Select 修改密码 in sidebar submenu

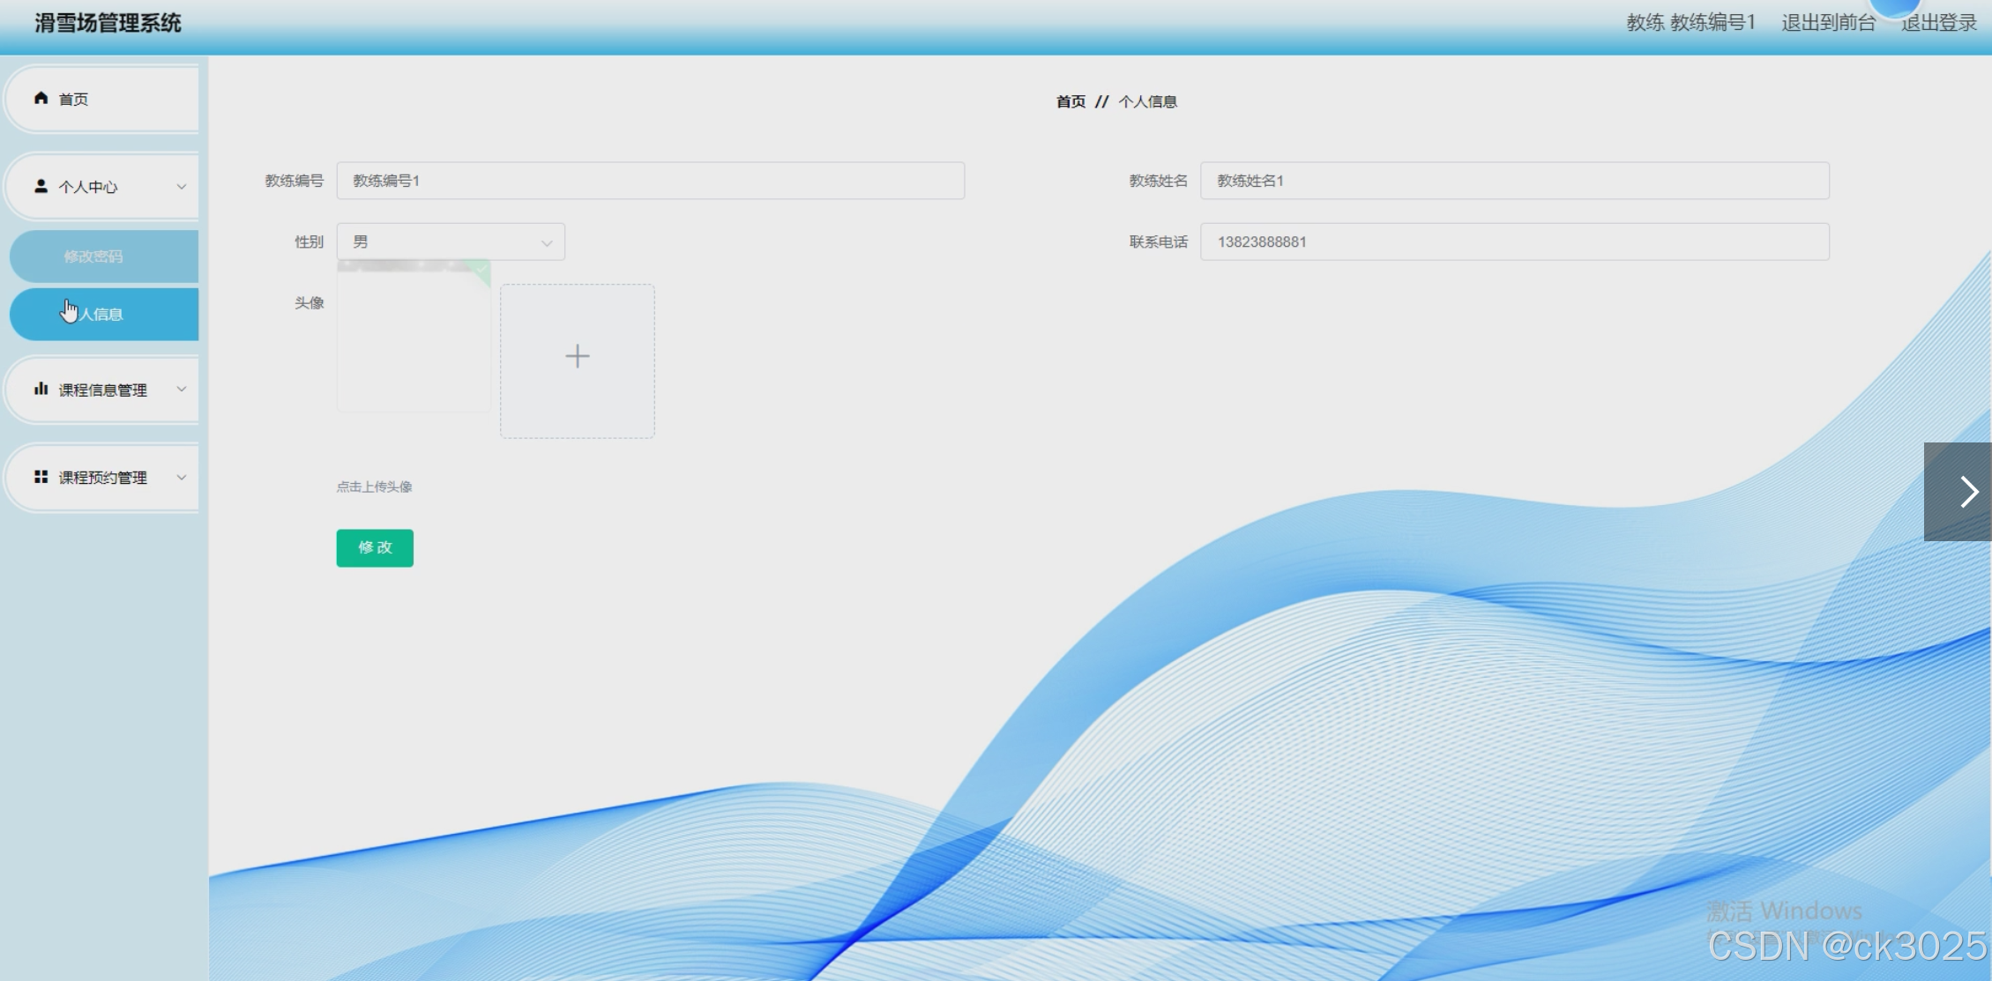pyautogui.click(x=93, y=256)
